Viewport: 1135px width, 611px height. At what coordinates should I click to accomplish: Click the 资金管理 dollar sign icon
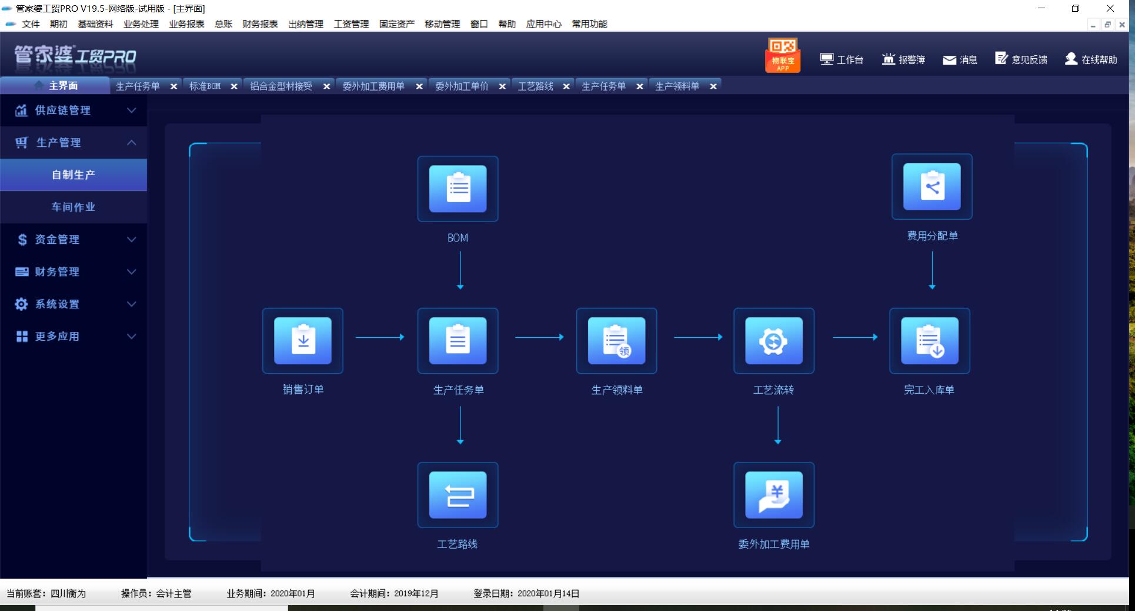[x=22, y=239]
